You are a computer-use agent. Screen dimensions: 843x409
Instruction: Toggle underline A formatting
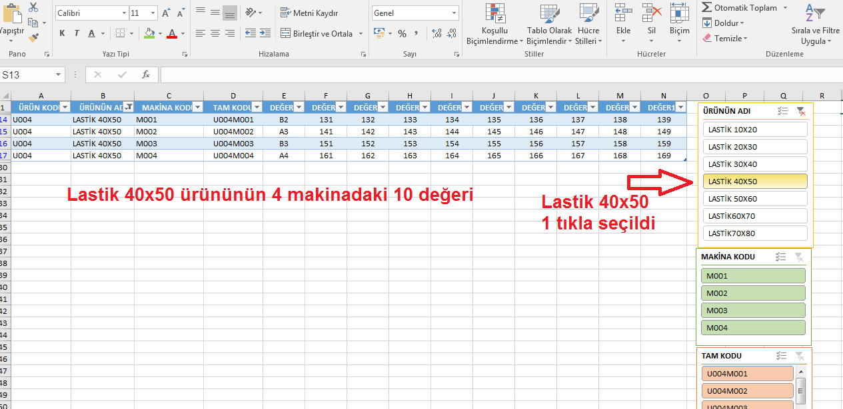(x=91, y=33)
